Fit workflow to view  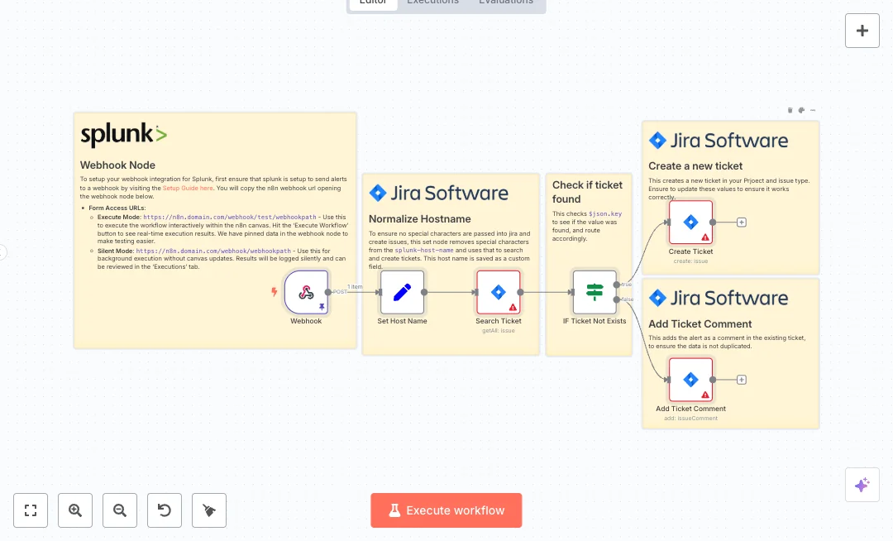click(x=31, y=510)
